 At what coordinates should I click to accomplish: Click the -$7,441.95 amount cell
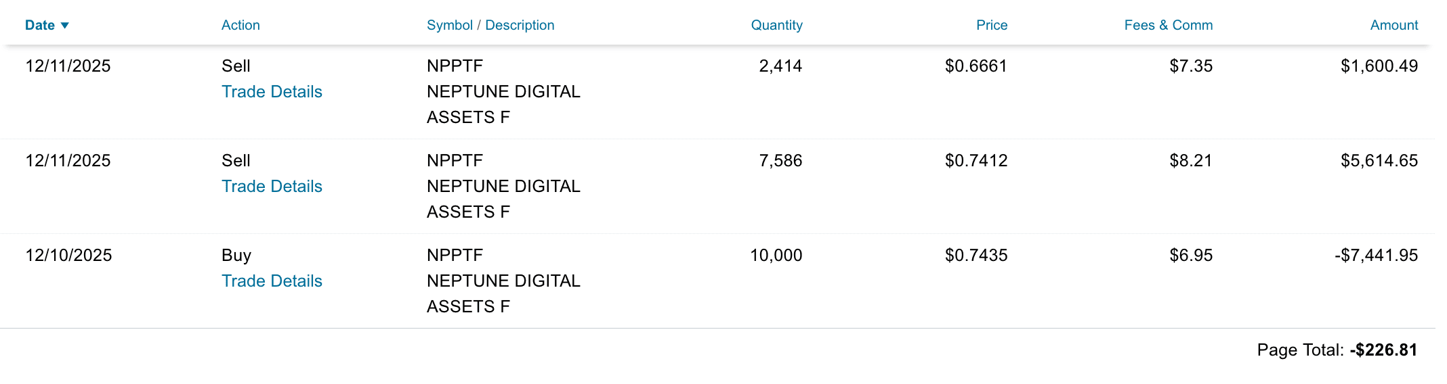click(1376, 256)
